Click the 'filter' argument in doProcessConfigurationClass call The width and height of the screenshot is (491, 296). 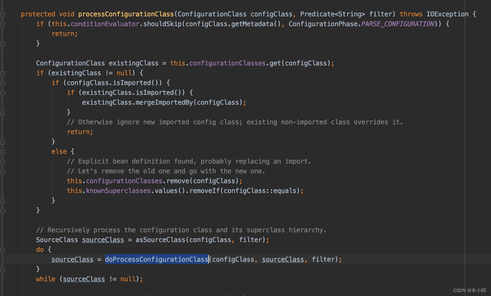click(323, 259)
